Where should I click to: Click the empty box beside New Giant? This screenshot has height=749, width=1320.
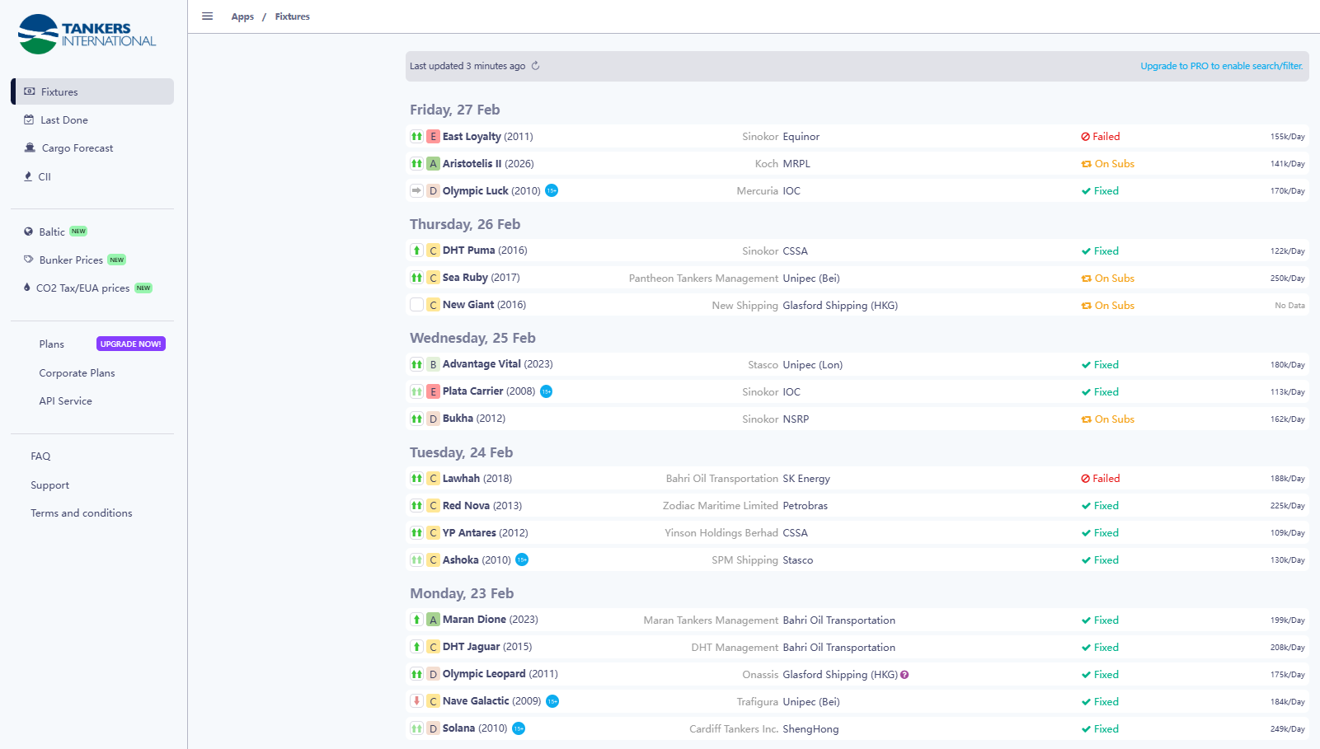coord(417,305)
